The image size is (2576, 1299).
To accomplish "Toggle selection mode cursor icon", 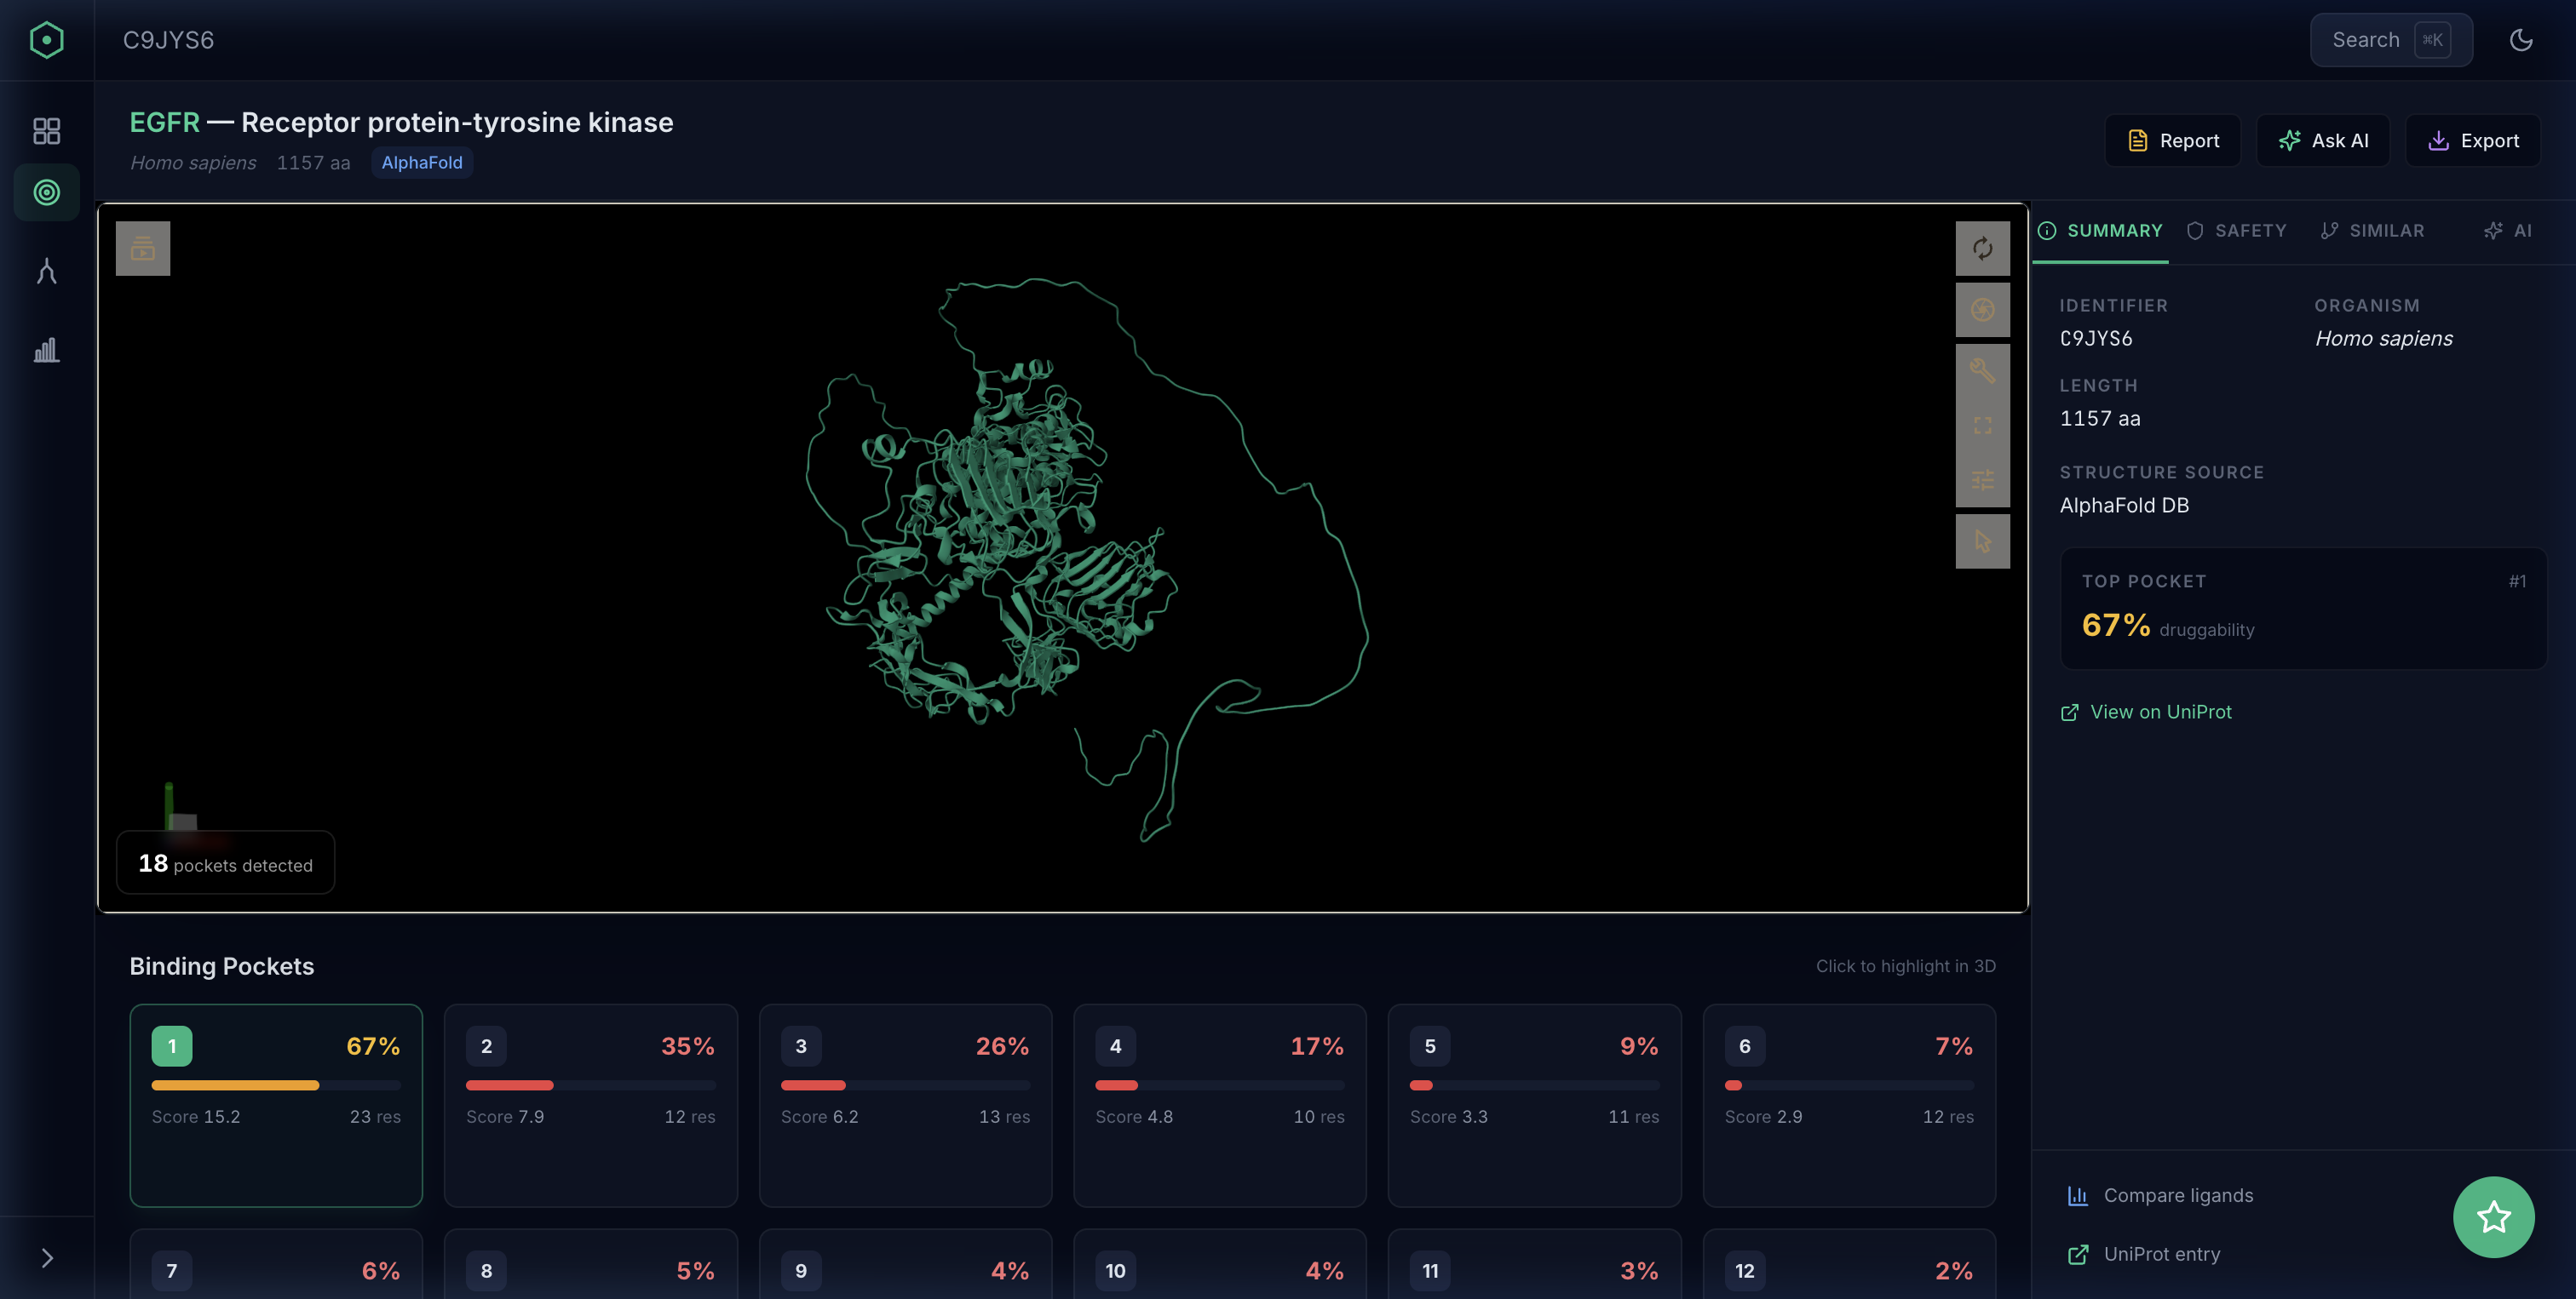I will coord(1982,541).
